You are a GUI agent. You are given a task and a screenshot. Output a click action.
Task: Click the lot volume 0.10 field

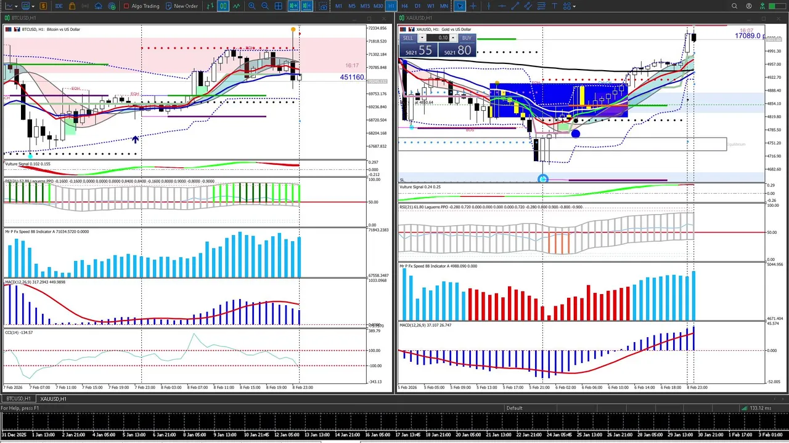438,38
